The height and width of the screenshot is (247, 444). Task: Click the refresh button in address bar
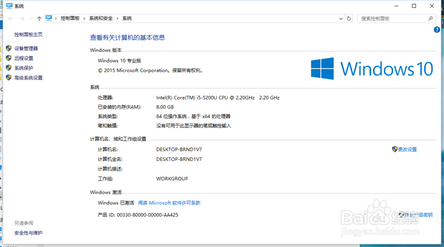(349, 18)
